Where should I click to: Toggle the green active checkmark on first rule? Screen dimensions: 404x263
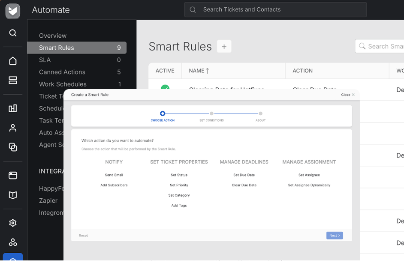point(165,87)
